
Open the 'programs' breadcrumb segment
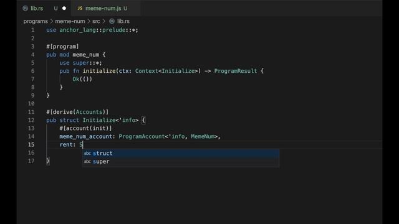36,21
